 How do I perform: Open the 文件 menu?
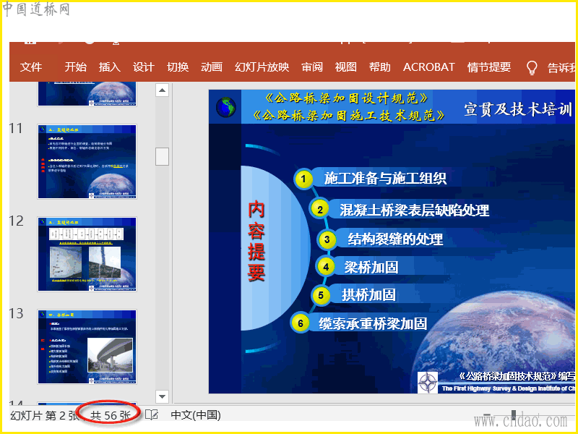[x=31, y=67]
